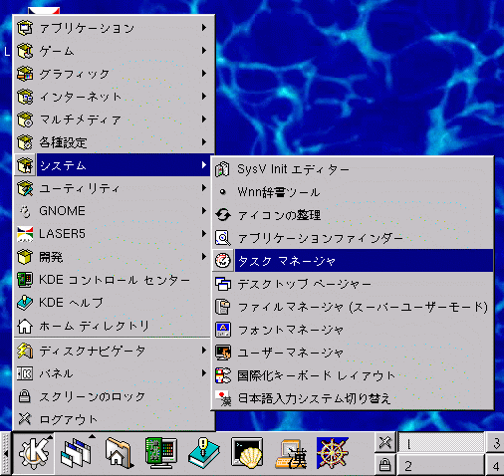504x476 pixels.
Task: Expand the 各種設定 submenu arrow
Action: coord(204,142)
